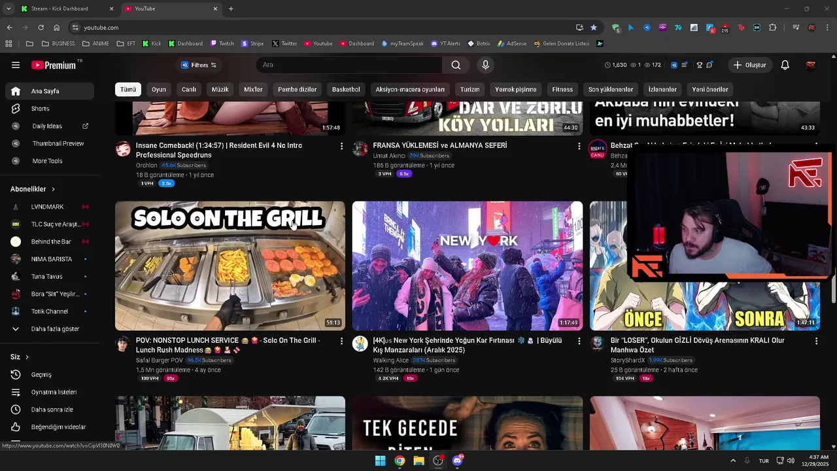Open Windows Start menu
Screen dimensions: 837x471
tap(380, 461)
